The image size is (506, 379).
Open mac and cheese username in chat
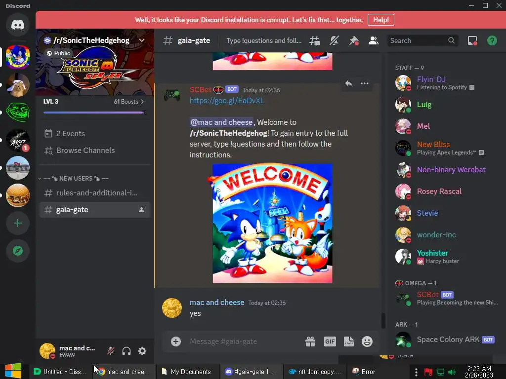[x=217, y=303]
